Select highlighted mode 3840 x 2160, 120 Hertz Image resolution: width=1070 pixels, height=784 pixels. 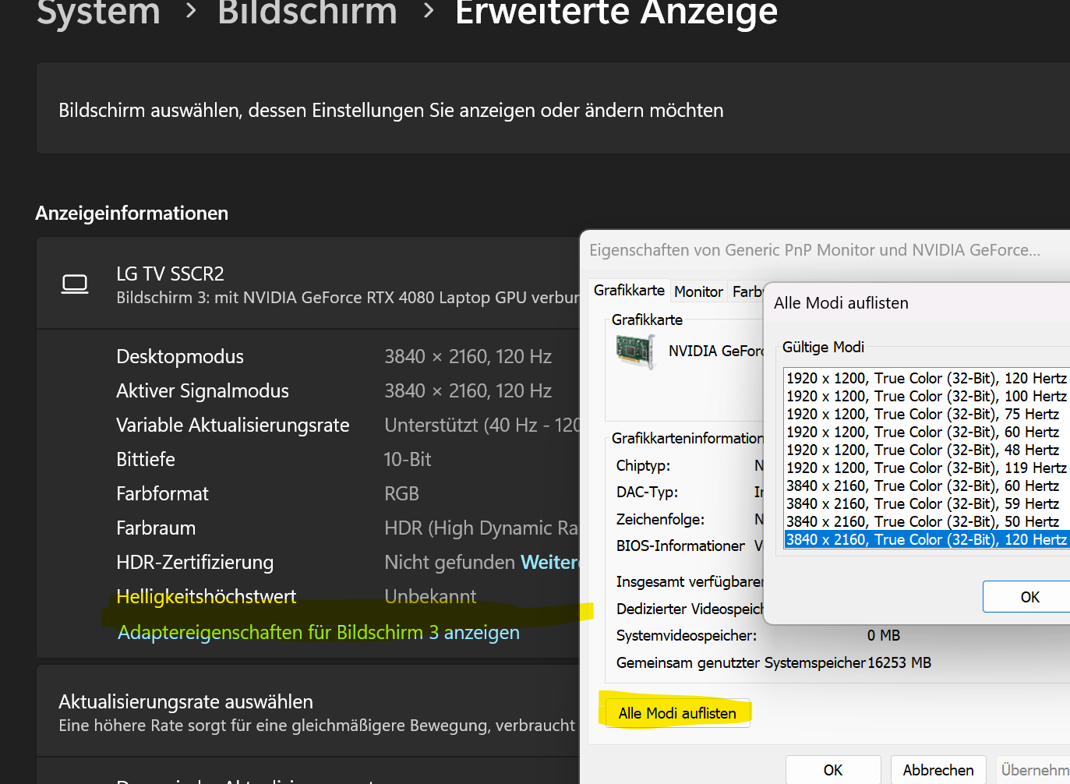(x=927, y=539)
